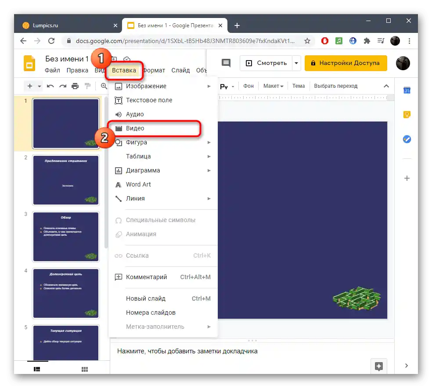
Task: Choose Новый слайд menu item
Action: pyautogui.click(x=163, y=298)
